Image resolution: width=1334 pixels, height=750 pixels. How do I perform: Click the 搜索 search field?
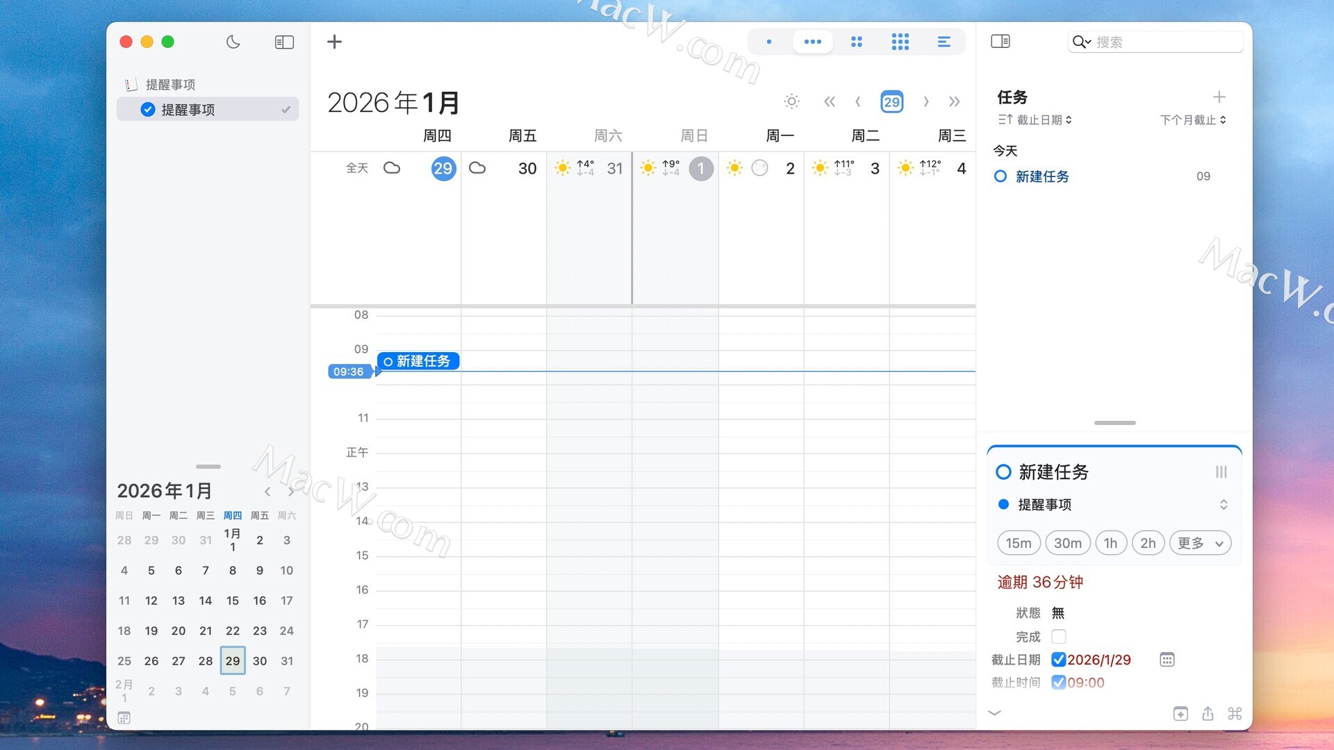1164,42
